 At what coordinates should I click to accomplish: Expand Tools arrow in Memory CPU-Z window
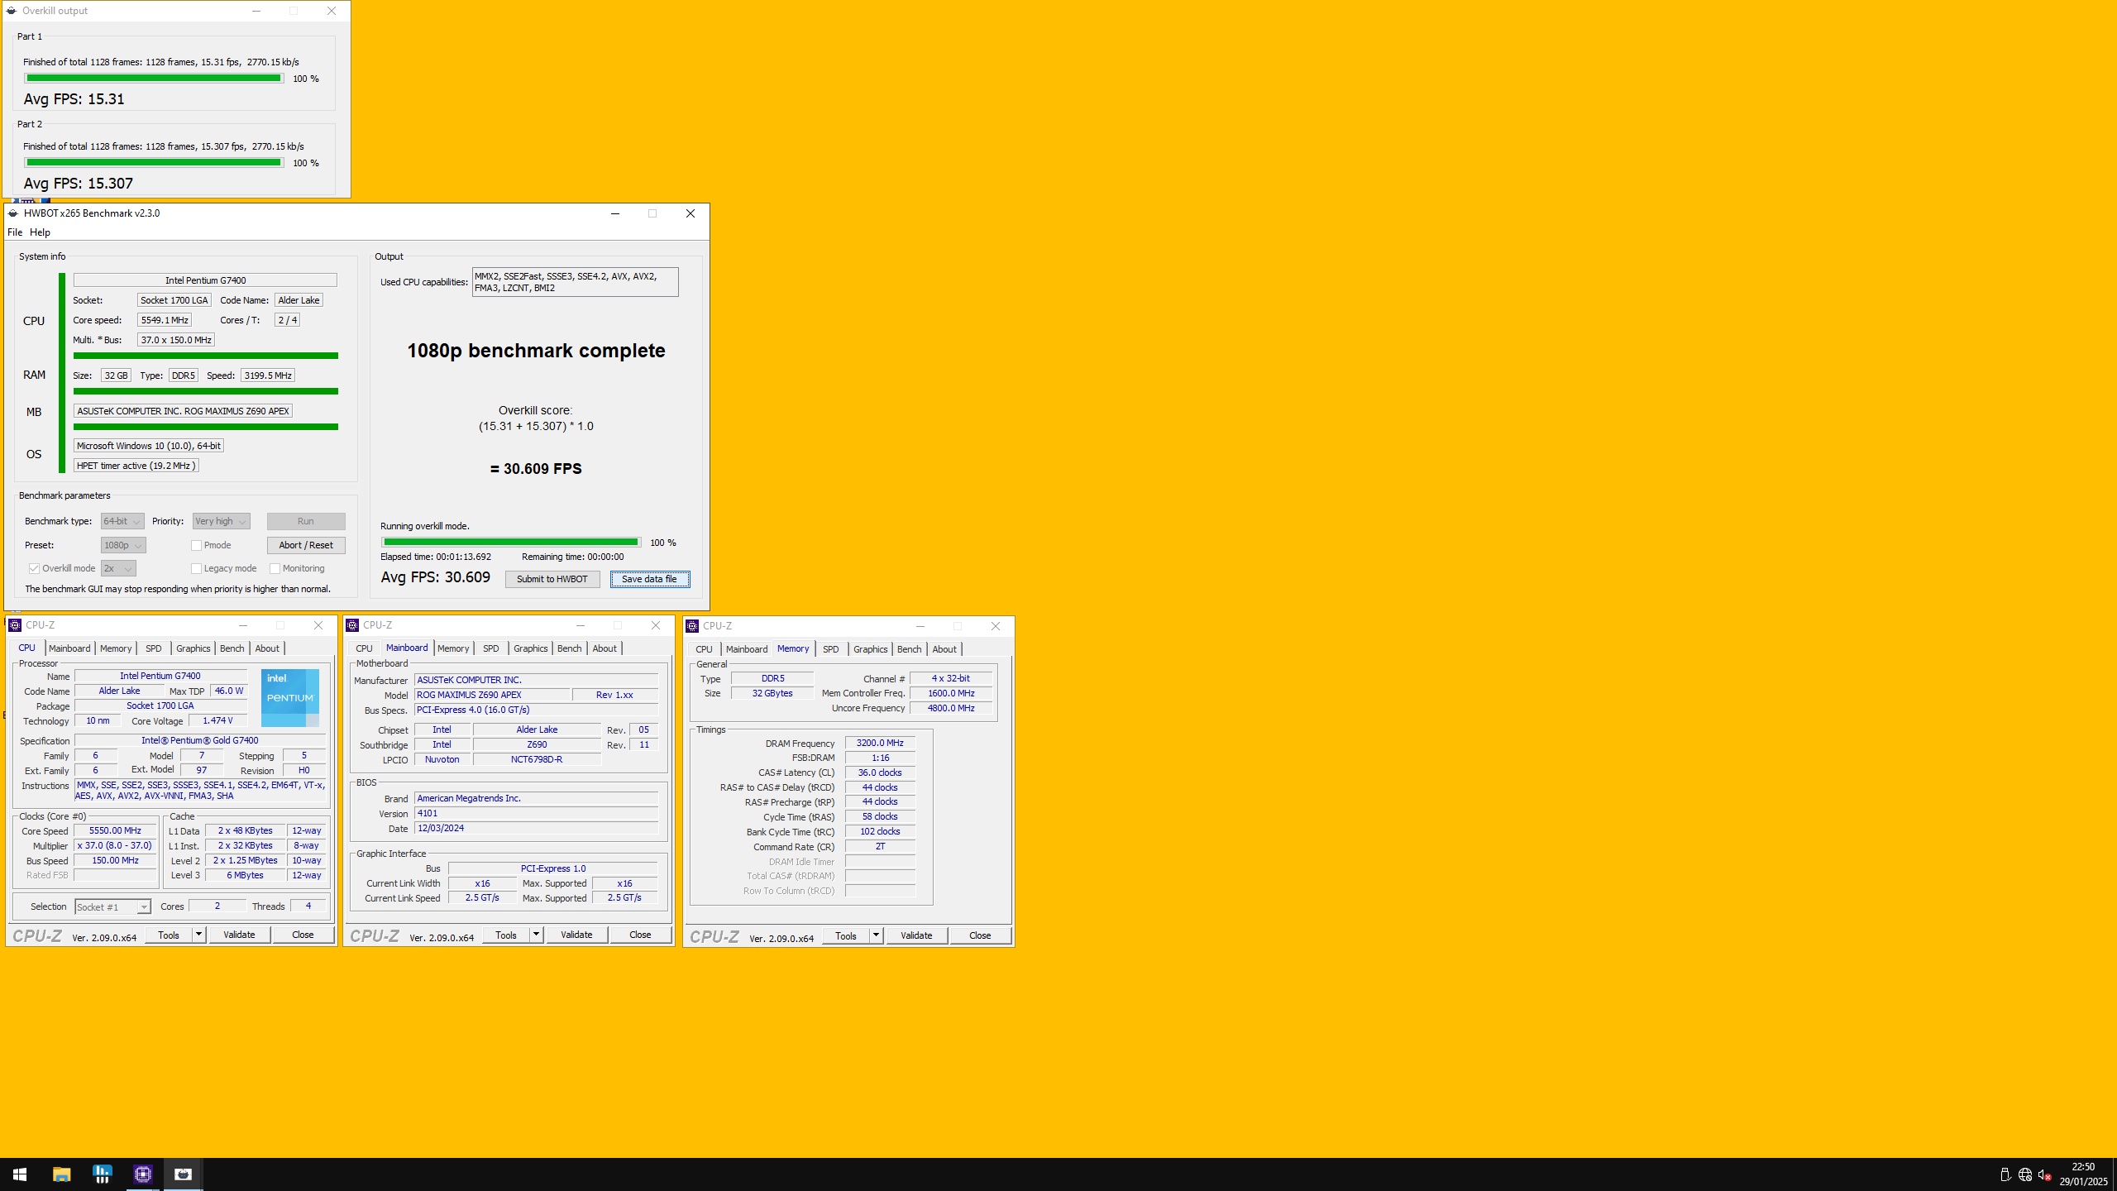876,935
